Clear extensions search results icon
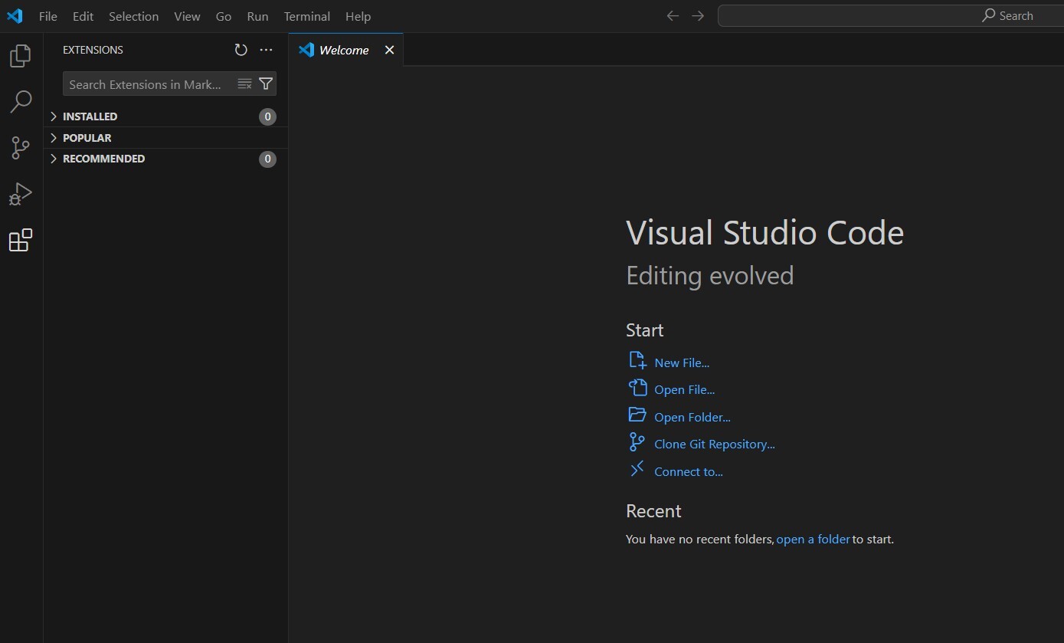 click(x=244, y=84)
